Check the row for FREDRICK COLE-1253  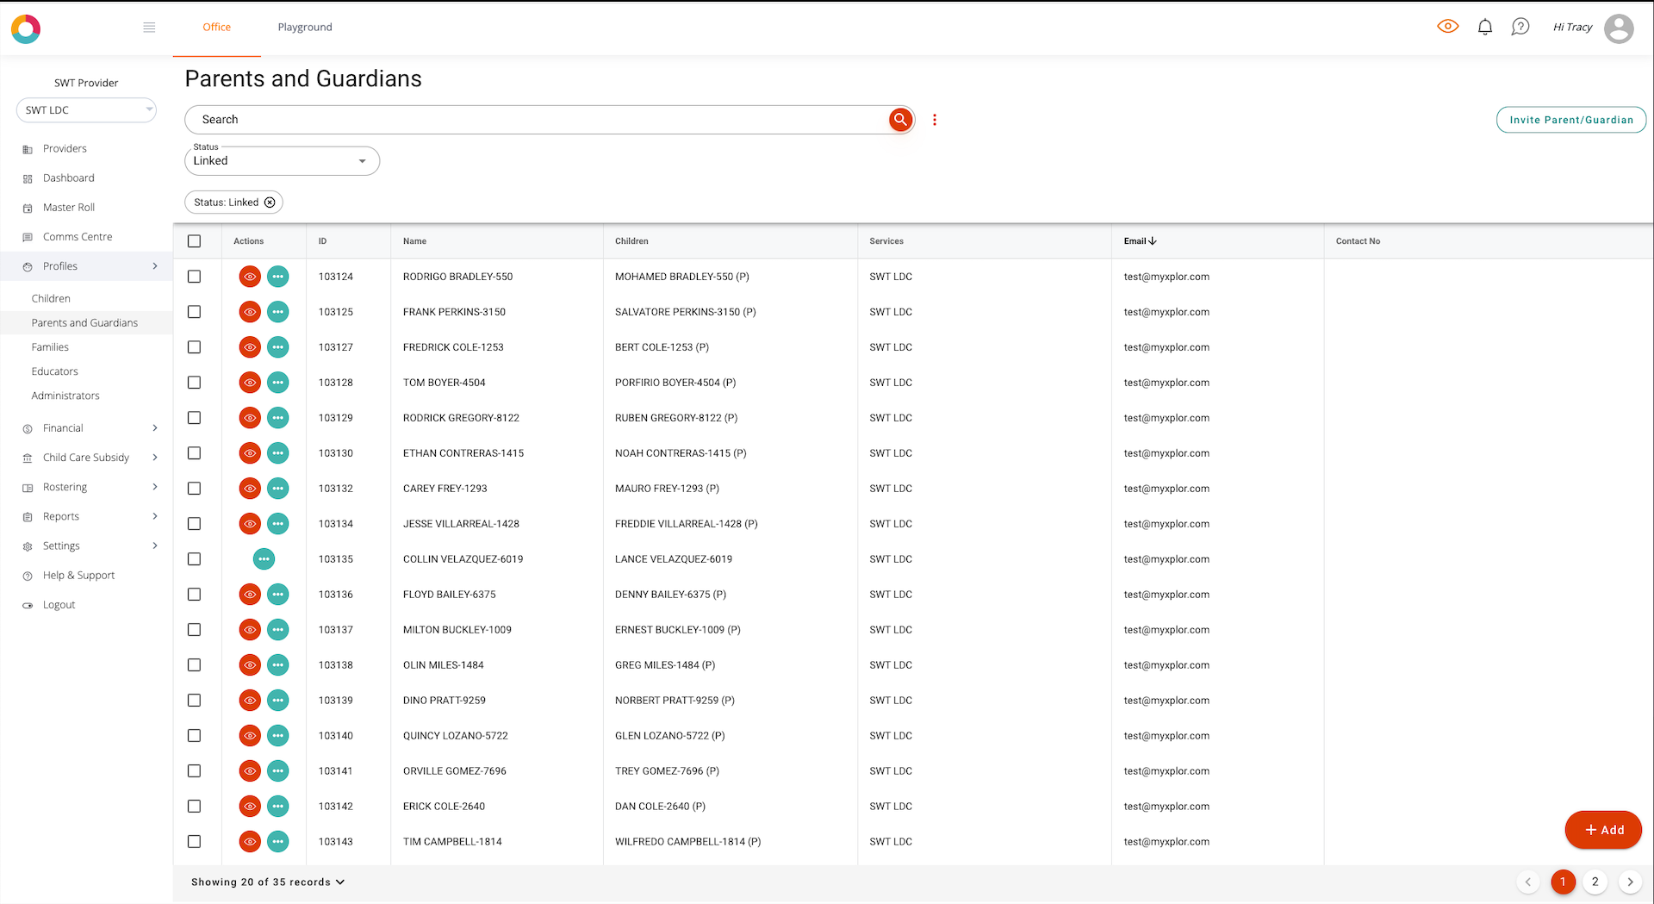pos(195,347)
